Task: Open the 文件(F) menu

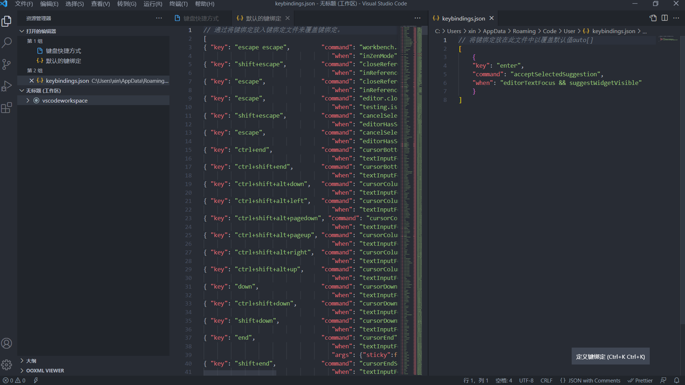Action: tap(24, 4)
